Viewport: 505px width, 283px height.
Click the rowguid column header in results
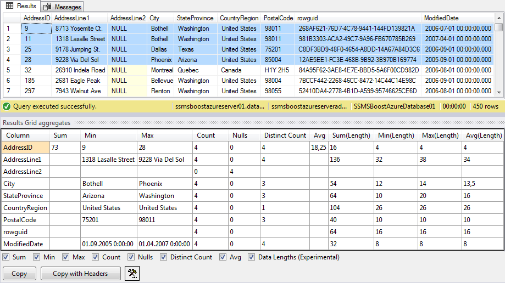click(x=358, y=18)
